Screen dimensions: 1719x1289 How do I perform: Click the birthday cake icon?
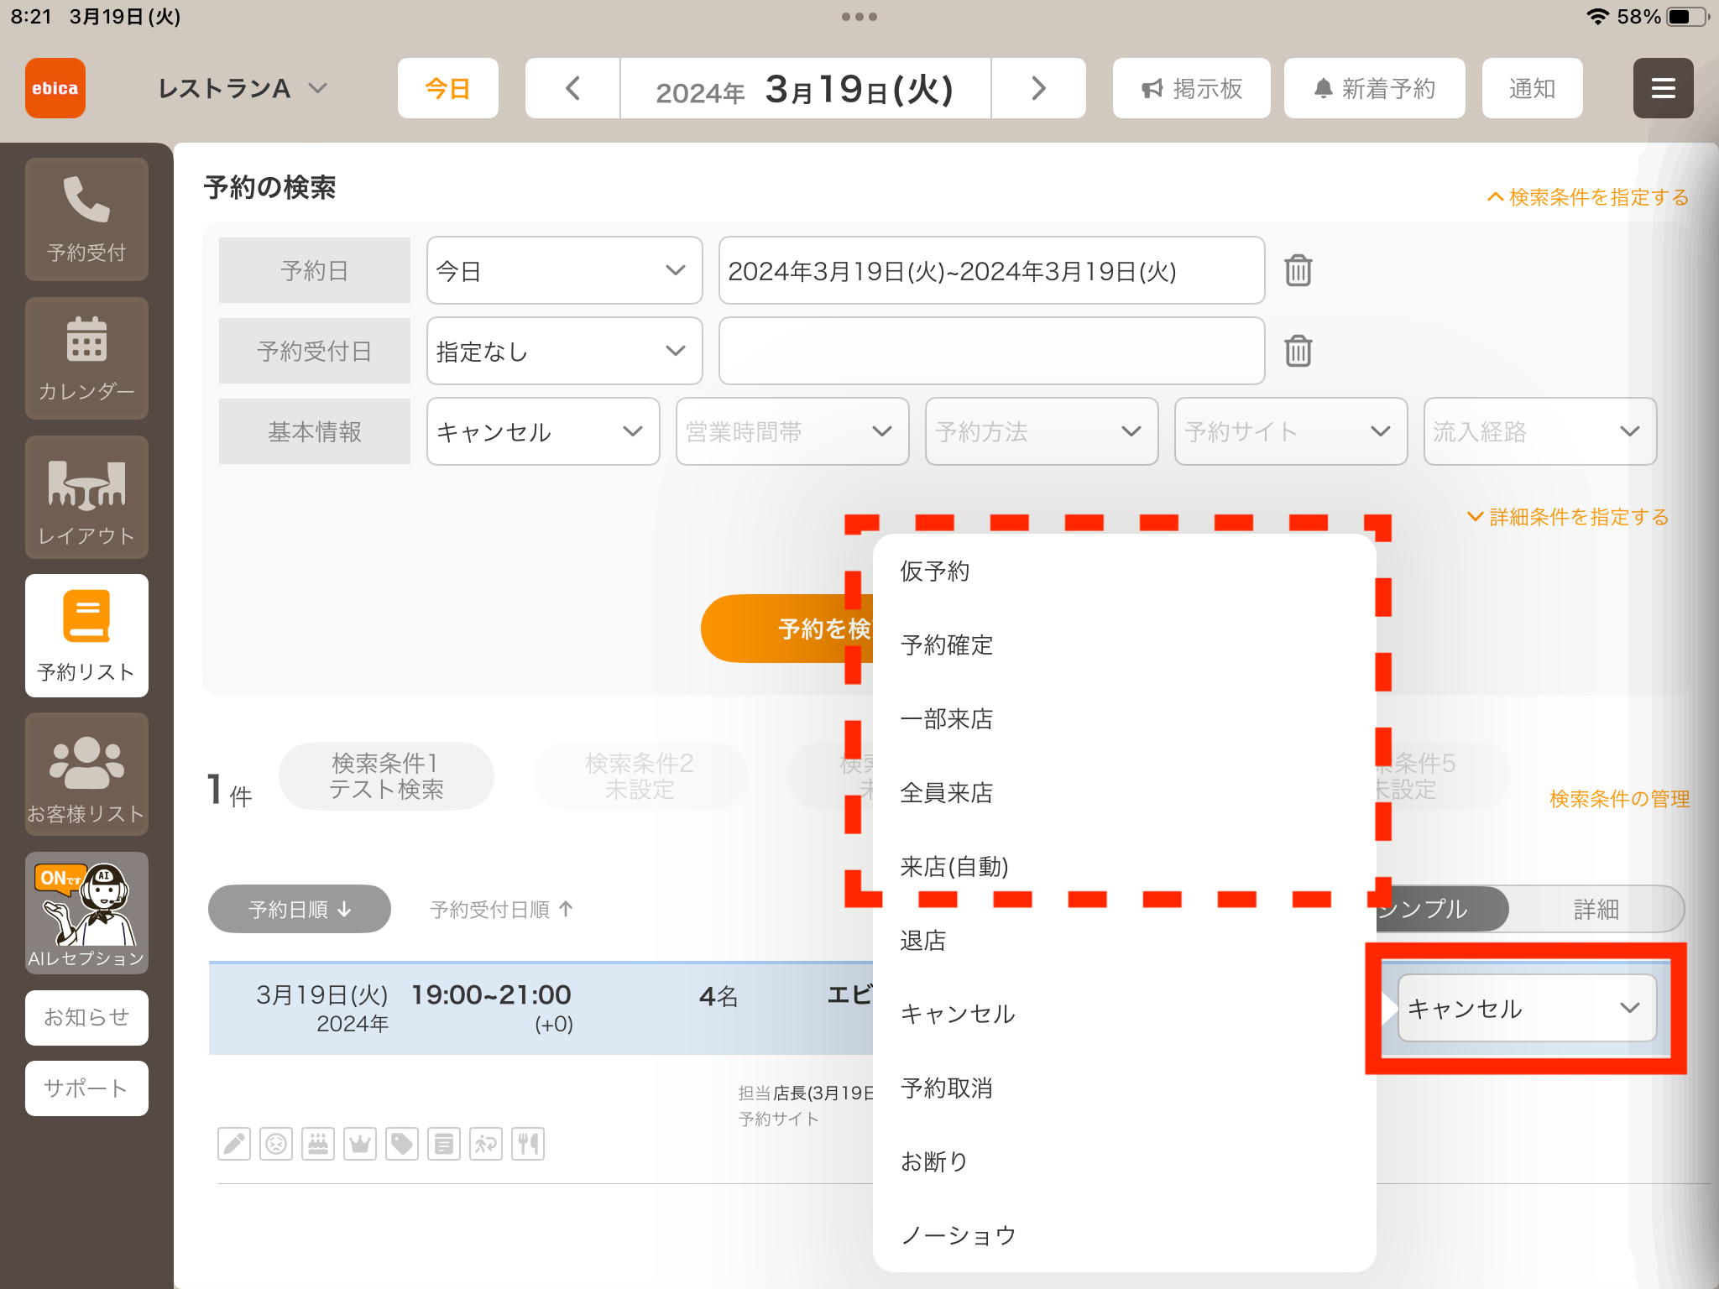click(x=318, y=1144)
